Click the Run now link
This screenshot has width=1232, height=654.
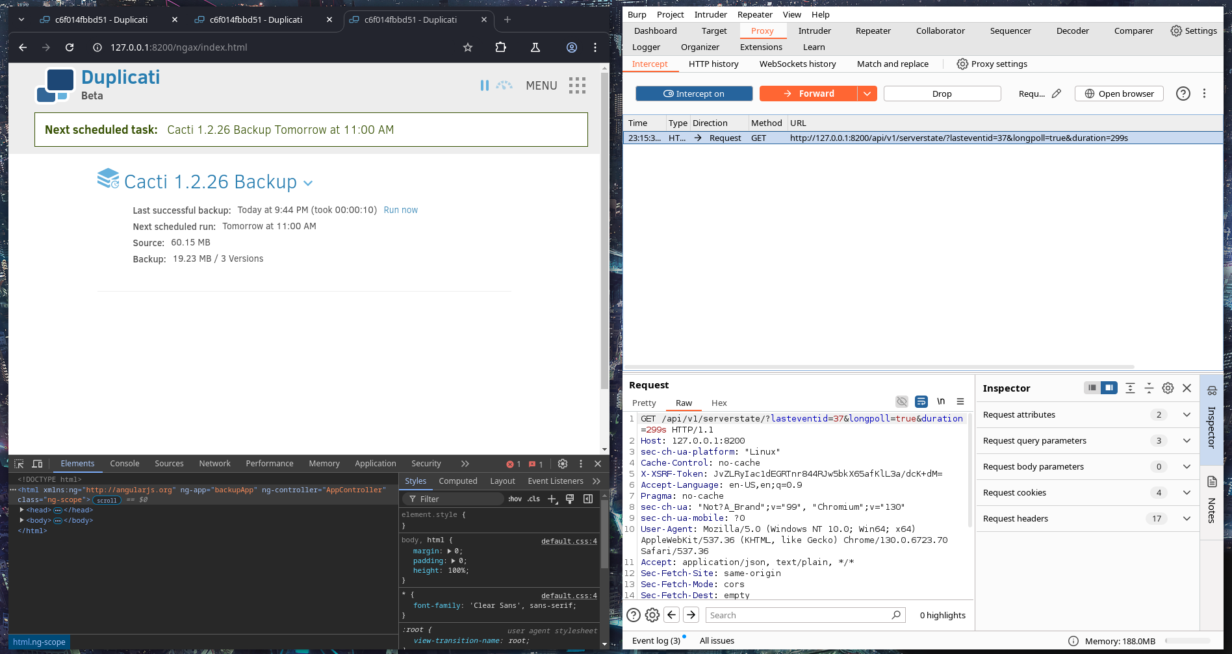401,210
